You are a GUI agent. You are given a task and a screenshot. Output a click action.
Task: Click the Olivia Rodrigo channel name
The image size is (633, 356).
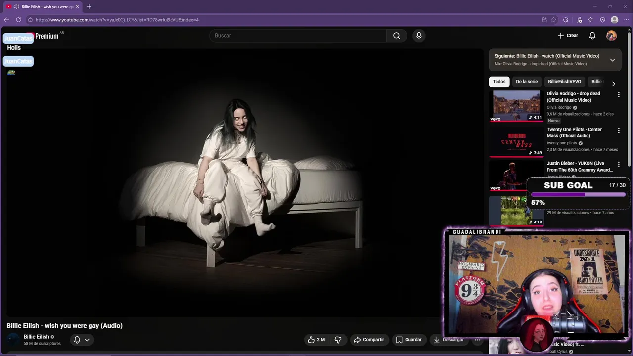pos(559,107)
